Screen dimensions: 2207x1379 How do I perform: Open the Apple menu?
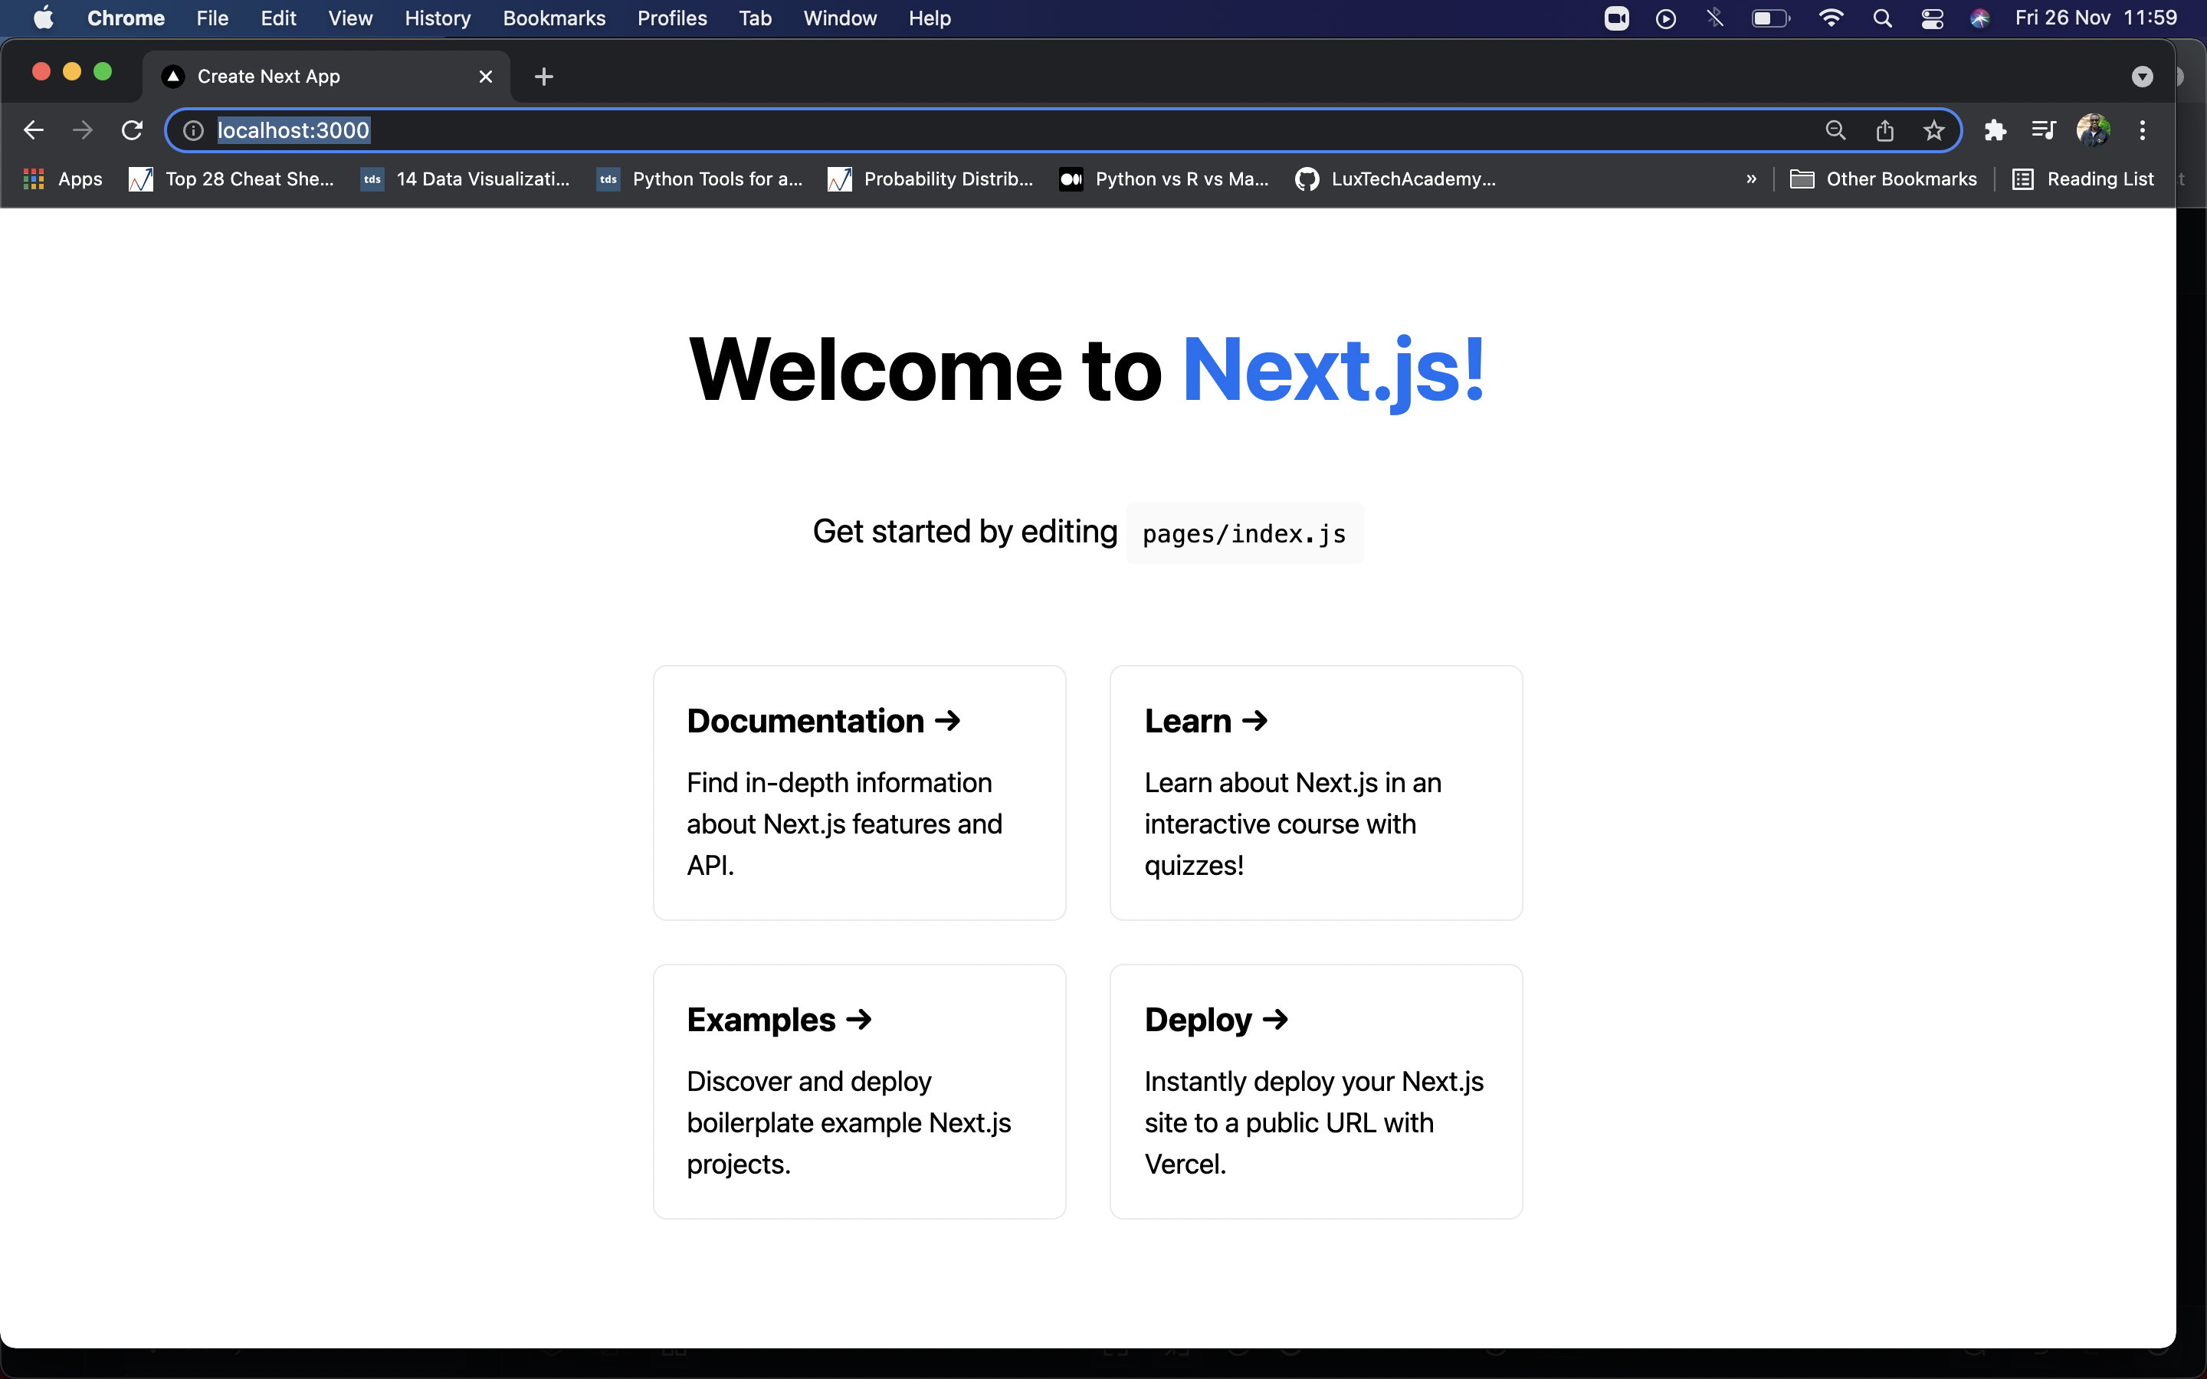(43, 18)
